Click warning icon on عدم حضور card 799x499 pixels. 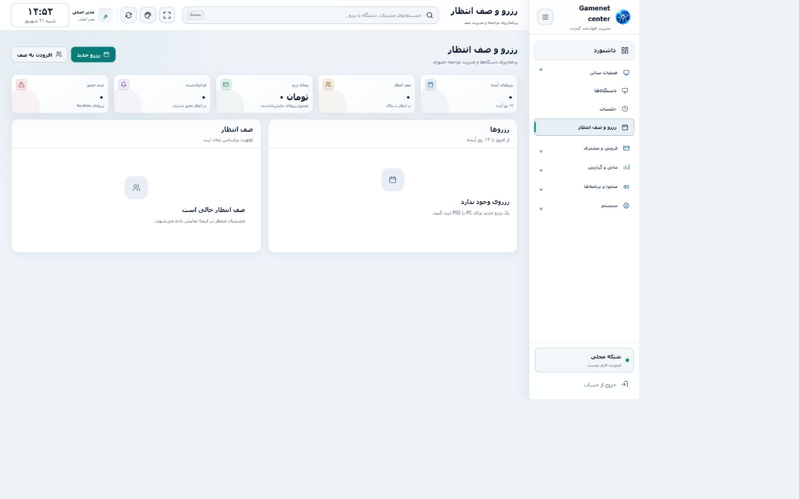[x=21, y=84]
